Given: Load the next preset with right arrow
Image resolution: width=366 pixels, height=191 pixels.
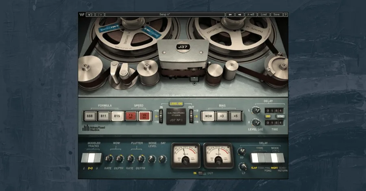Looking at the screenshot, I should (240, 15).
